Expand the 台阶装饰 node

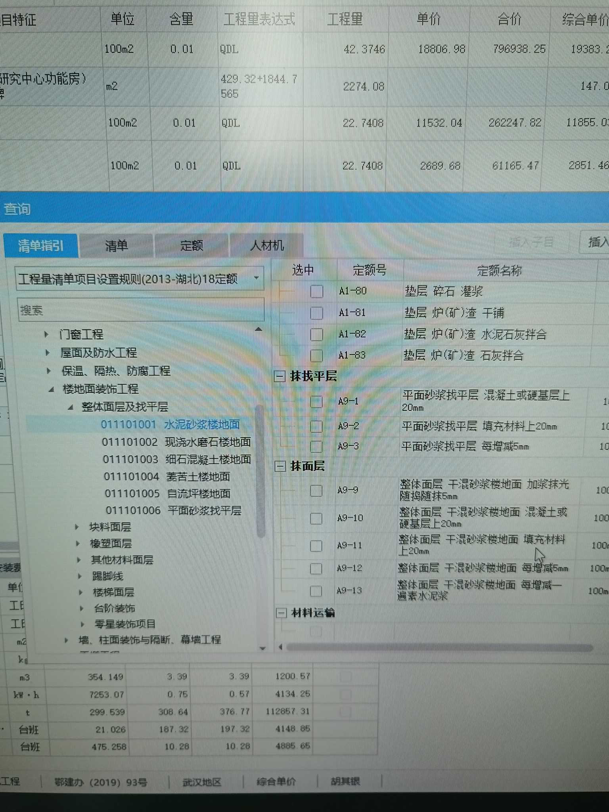point(82,608)
